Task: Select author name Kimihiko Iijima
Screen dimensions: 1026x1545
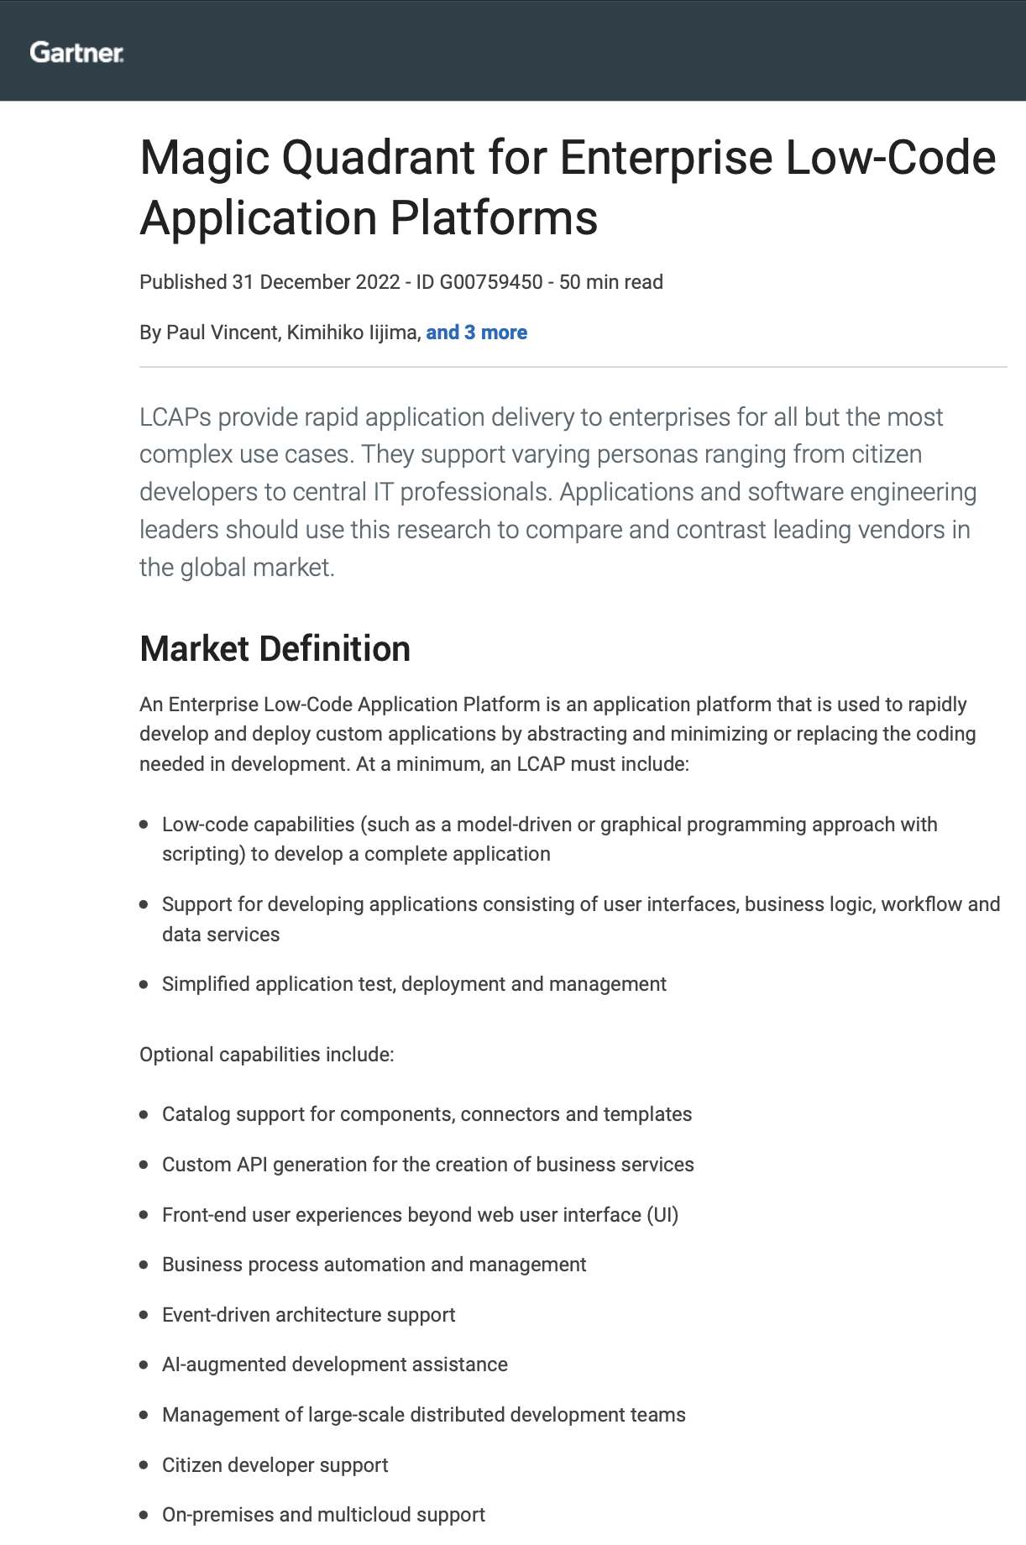Action: point(352,333)
